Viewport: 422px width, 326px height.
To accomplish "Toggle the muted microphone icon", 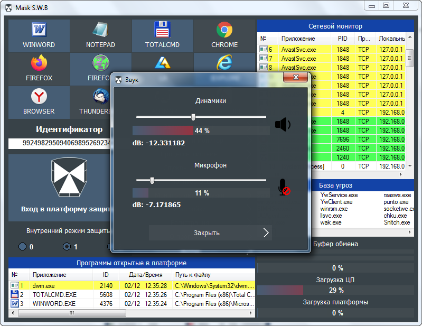I will tap(284, 187).
